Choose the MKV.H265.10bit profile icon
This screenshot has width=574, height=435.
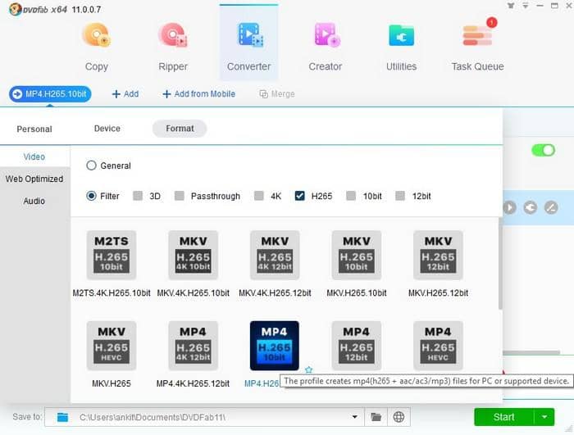(x=357, y=255)
